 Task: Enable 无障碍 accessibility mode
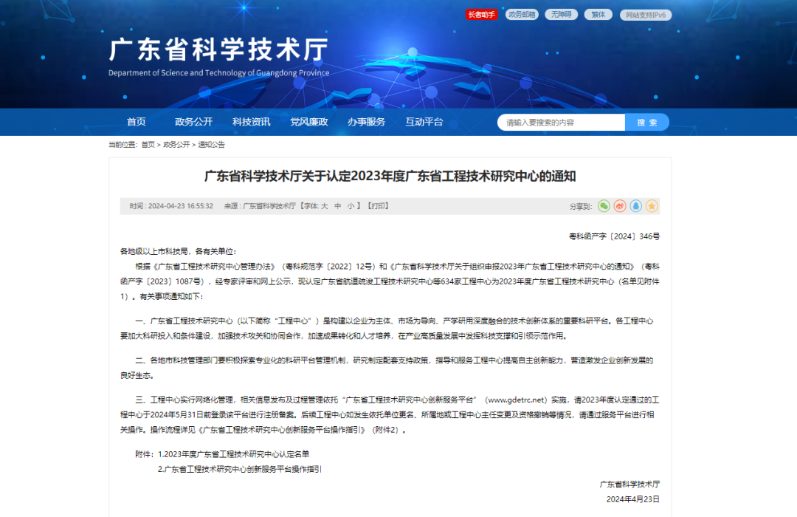(561, 13)
